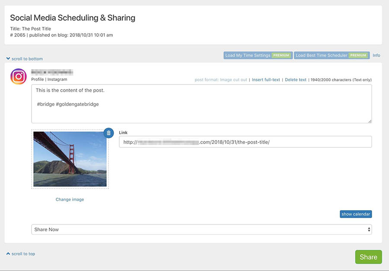Click the scroll to top link
The height and width of the screenshot is (271, 389).
[x=23, y=254]
